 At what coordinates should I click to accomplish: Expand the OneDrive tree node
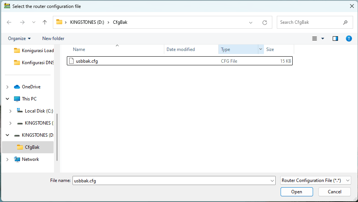[8, 87]
